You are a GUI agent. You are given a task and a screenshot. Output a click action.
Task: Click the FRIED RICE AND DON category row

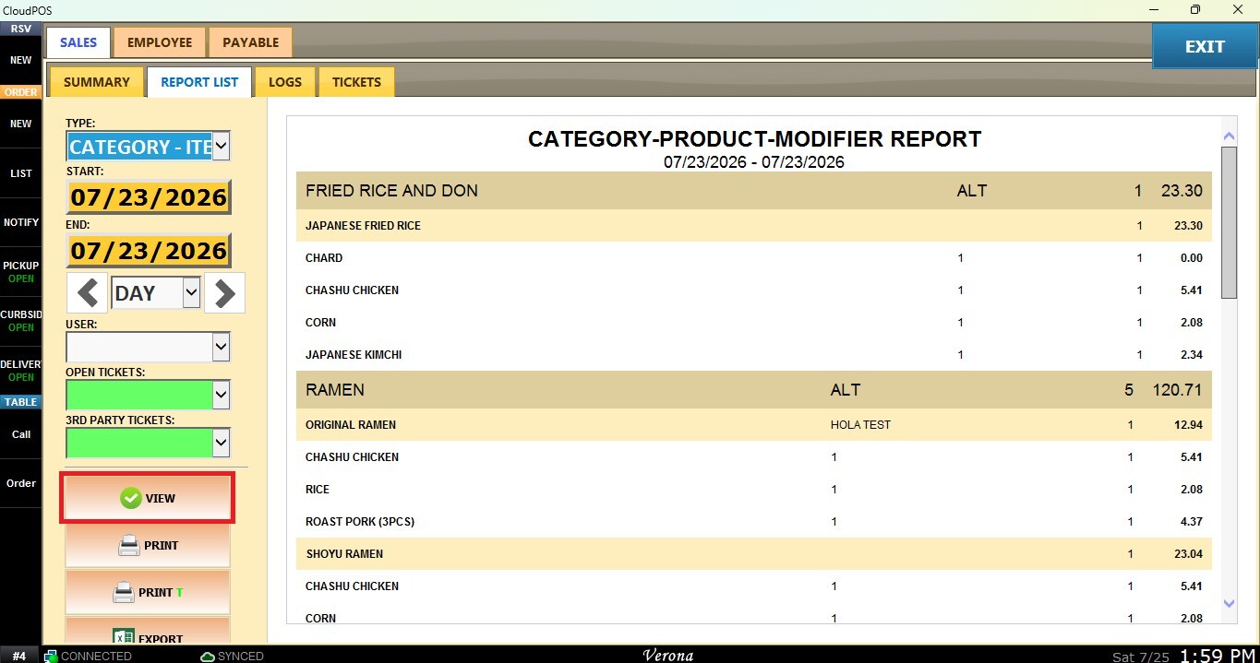[x=753, y=191]
